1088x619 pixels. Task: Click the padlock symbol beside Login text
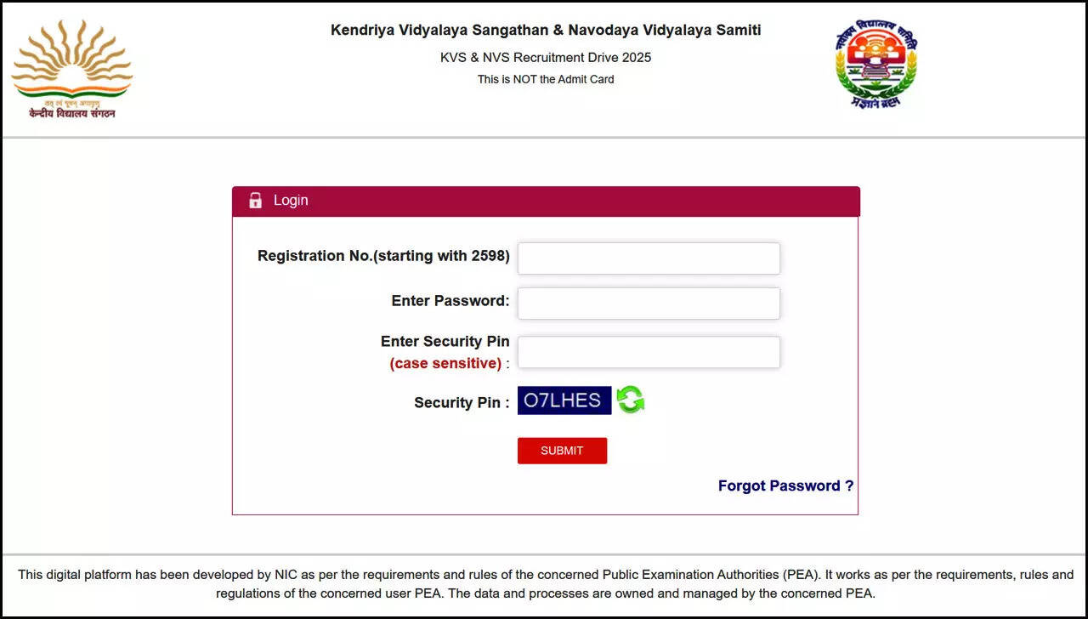[x=255, y=201]
